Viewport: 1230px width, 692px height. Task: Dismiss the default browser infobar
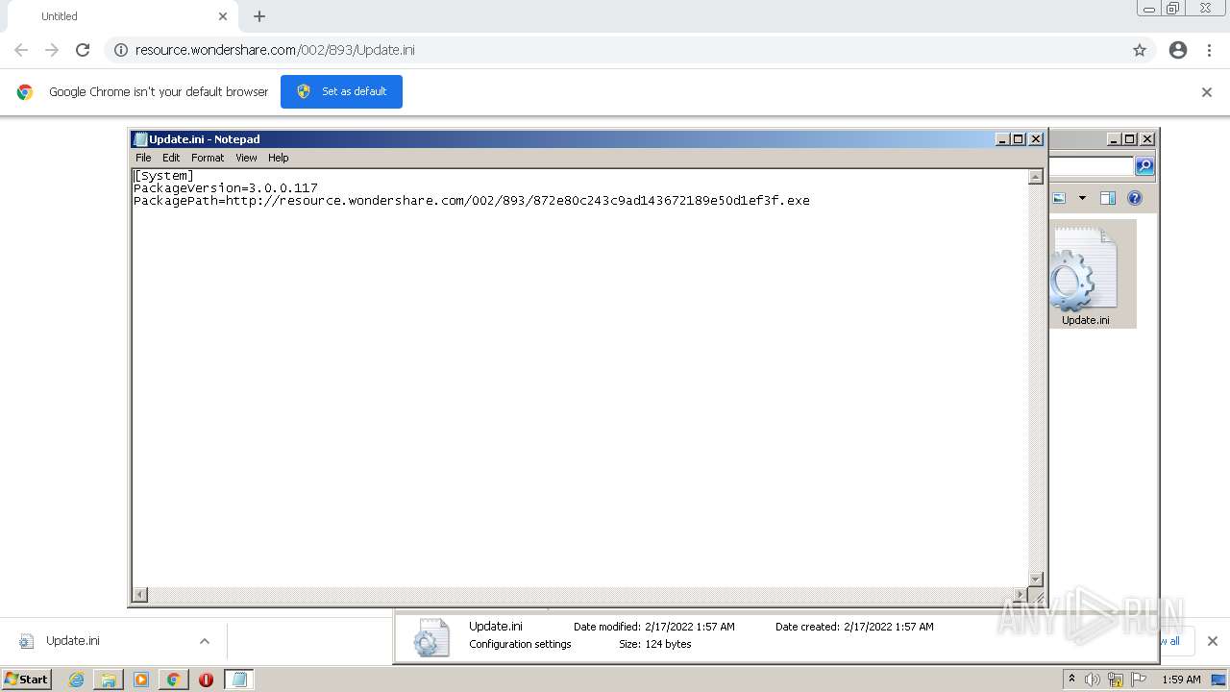tap(1207, 92)
